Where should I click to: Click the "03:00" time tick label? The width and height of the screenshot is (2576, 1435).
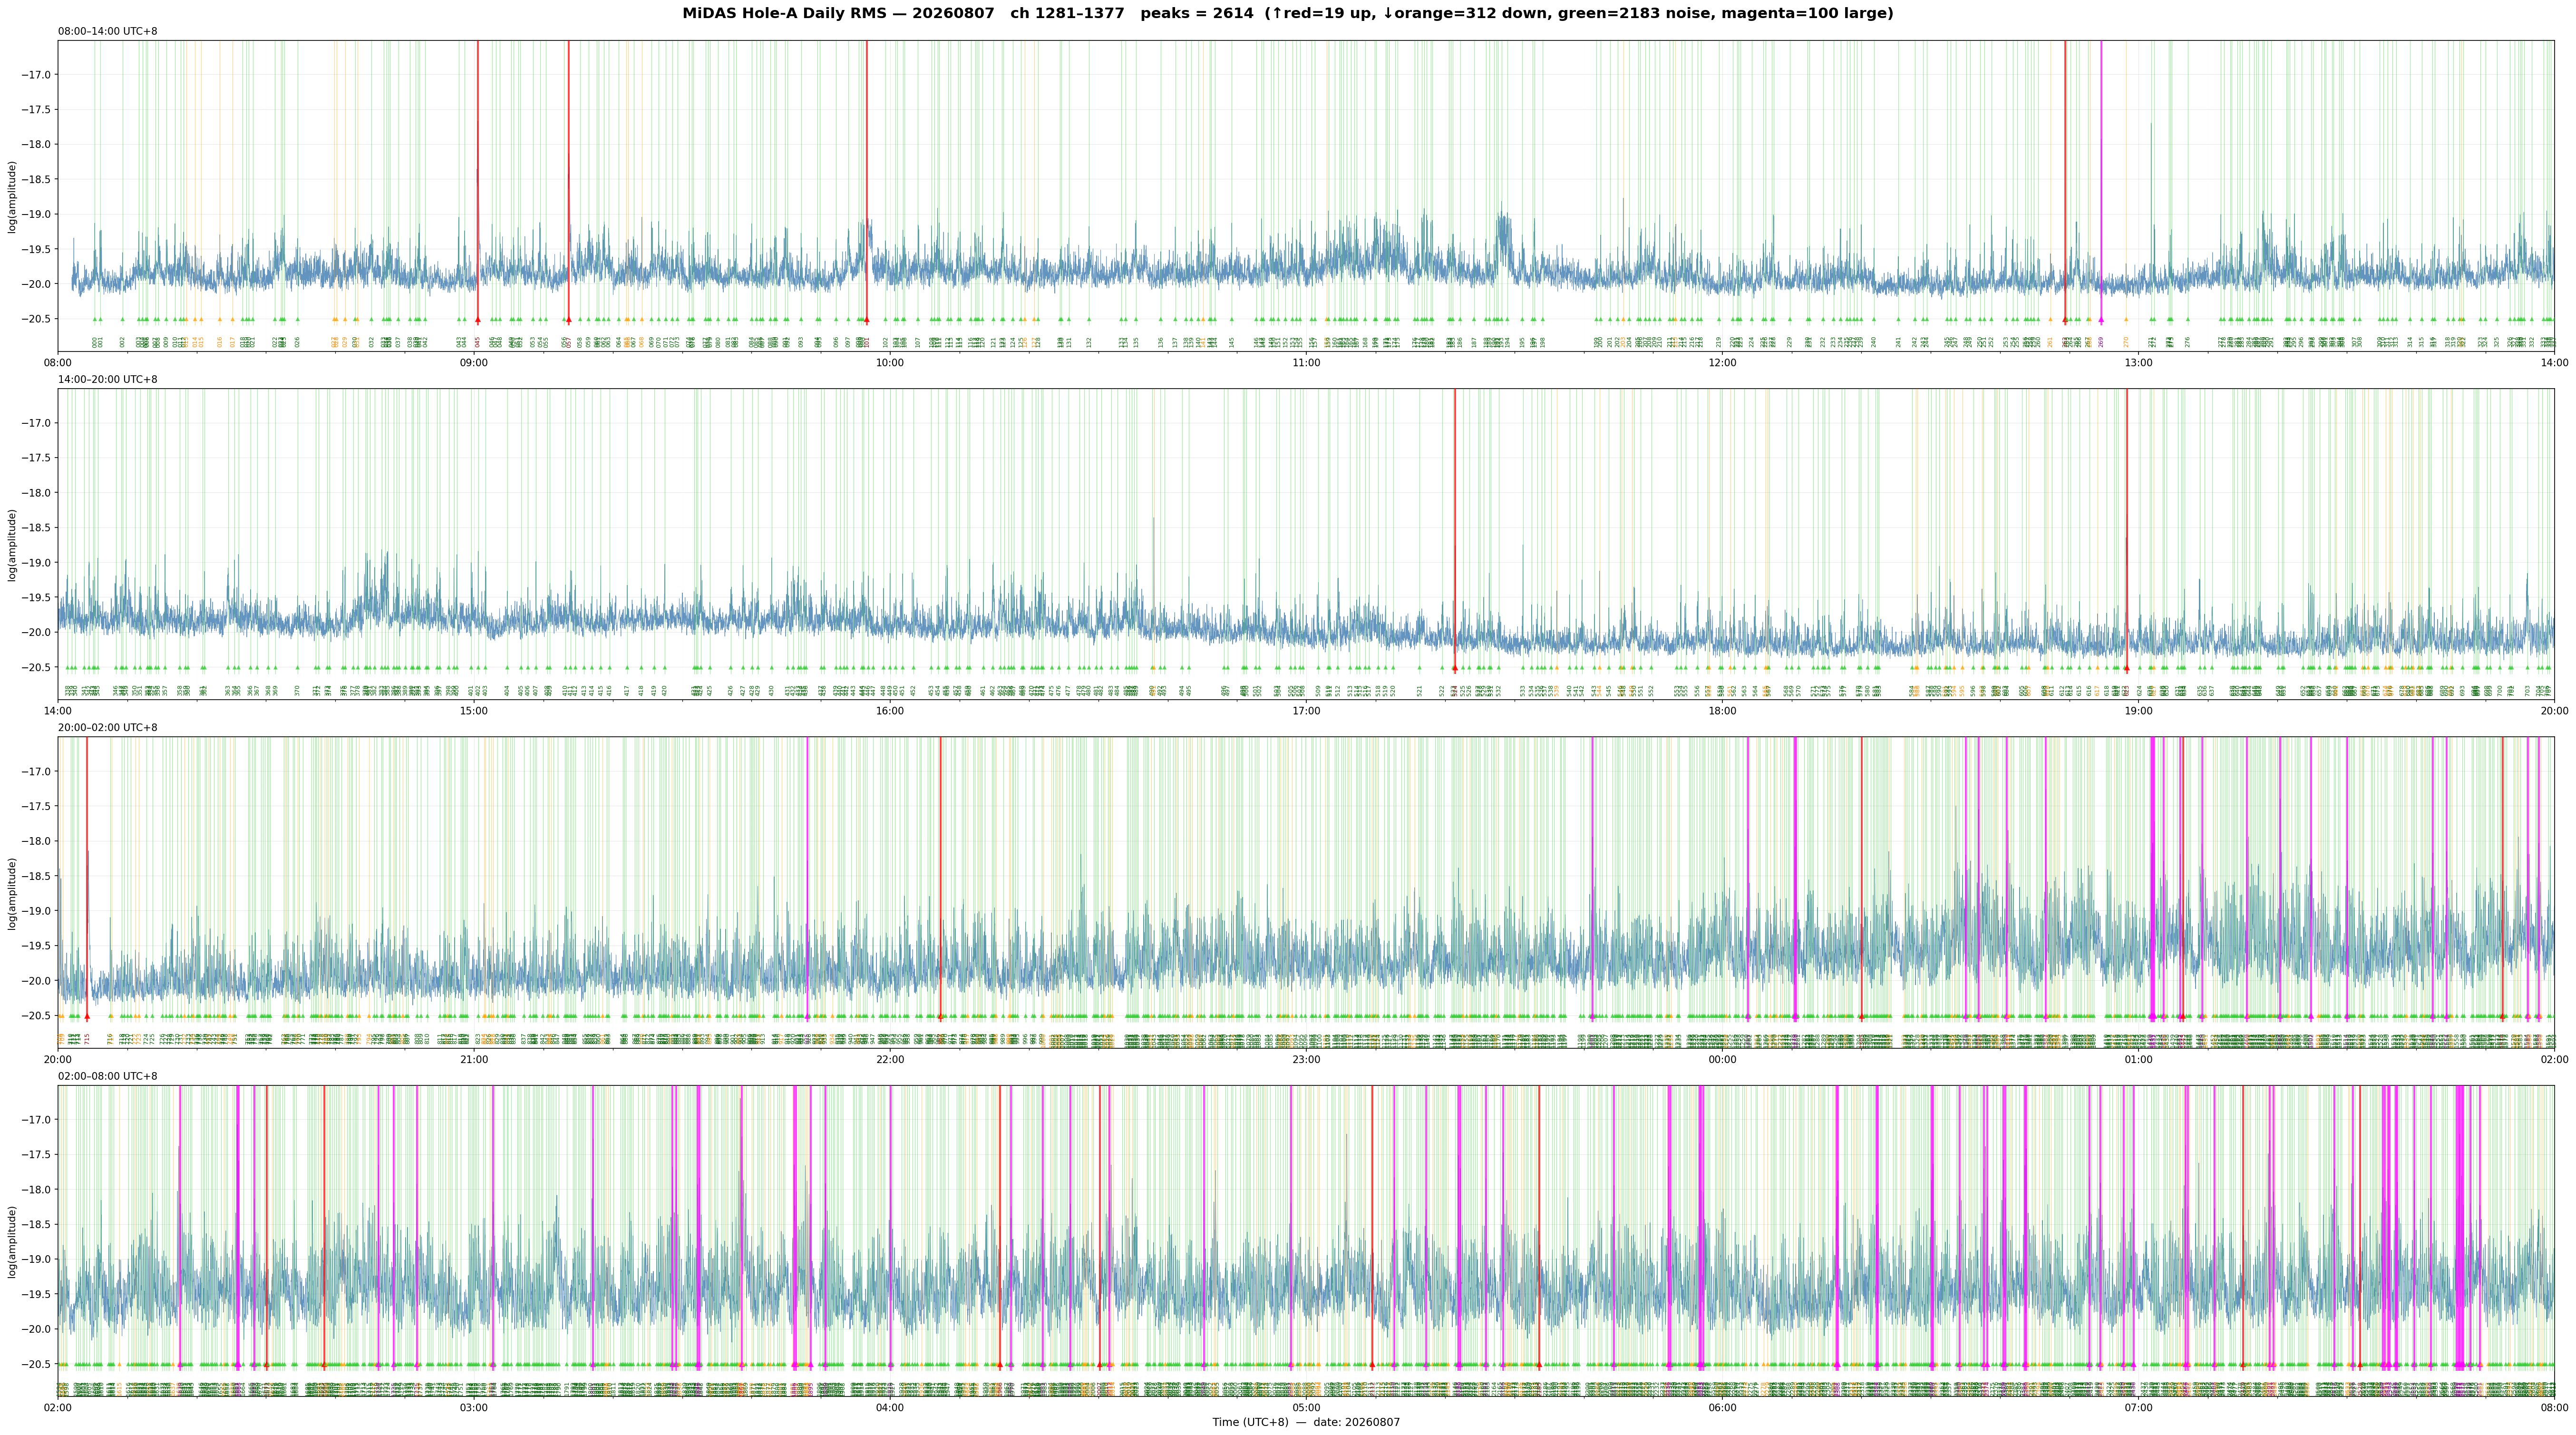tap(474, 1407)
